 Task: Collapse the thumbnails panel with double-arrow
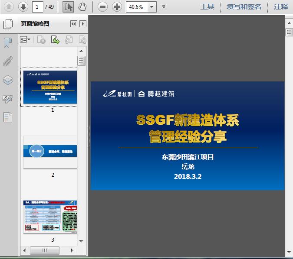click(74, 24)
